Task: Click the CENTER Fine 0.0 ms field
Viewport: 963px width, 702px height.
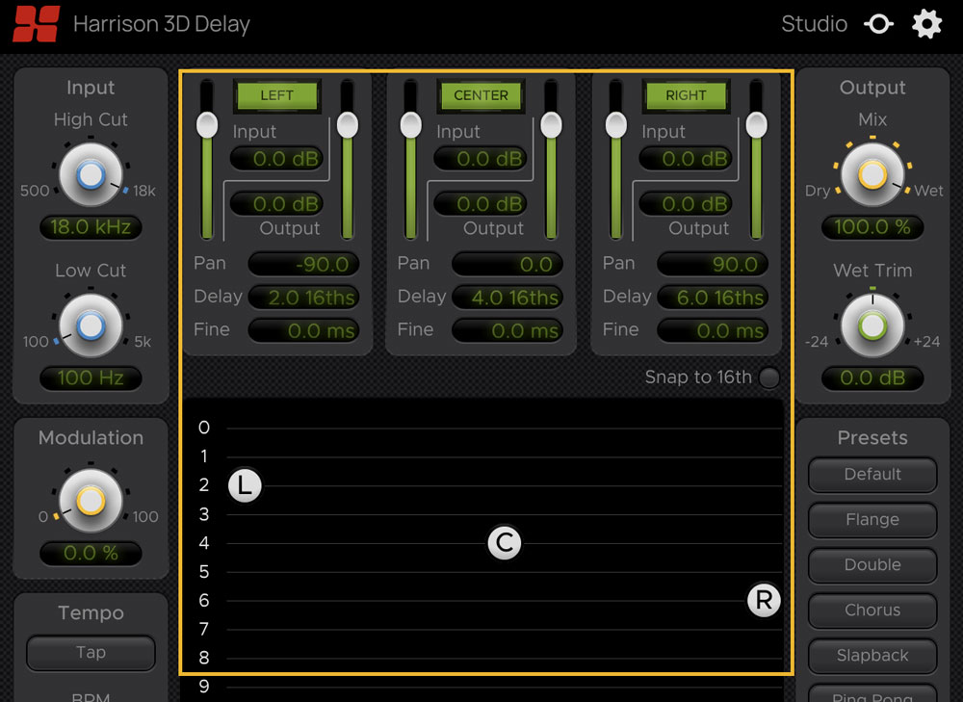Action: coord(508,330)
